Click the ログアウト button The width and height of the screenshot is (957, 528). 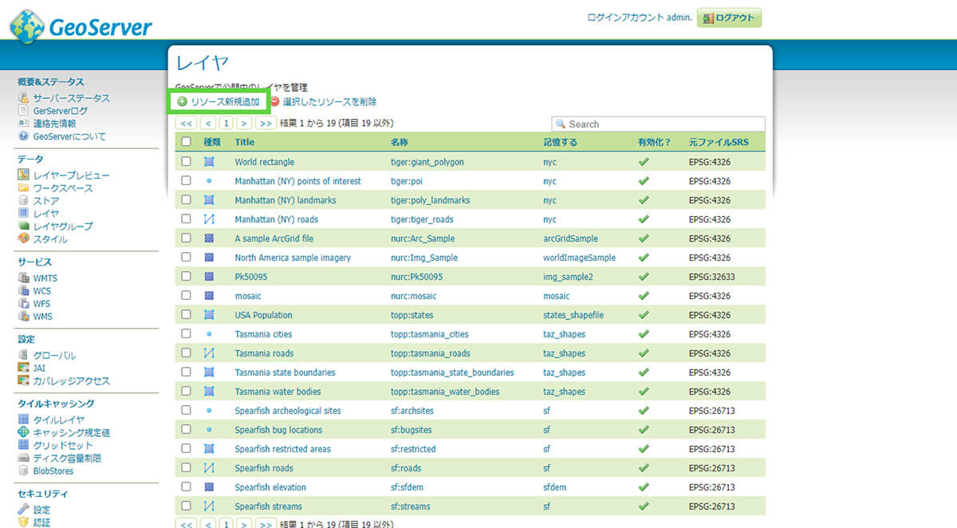(729, 18)
